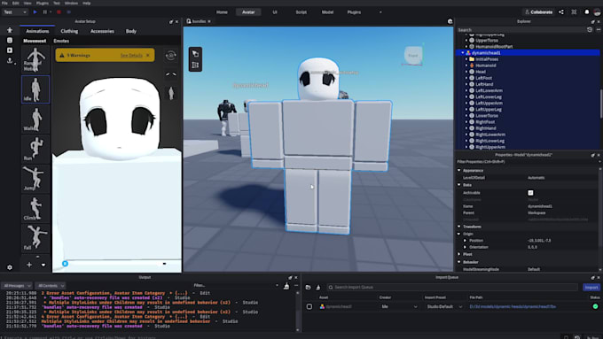Image resolution: width=603 pixels, height=339 pixels.
Task: Switch to the Home ribbon tab
Action: (x=222, y=12)
